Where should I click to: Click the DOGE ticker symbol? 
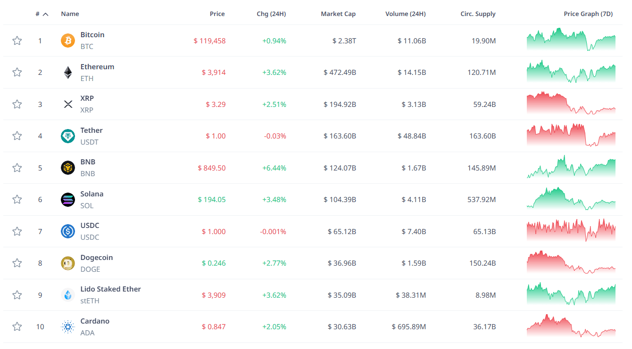(x=91, y=269)
